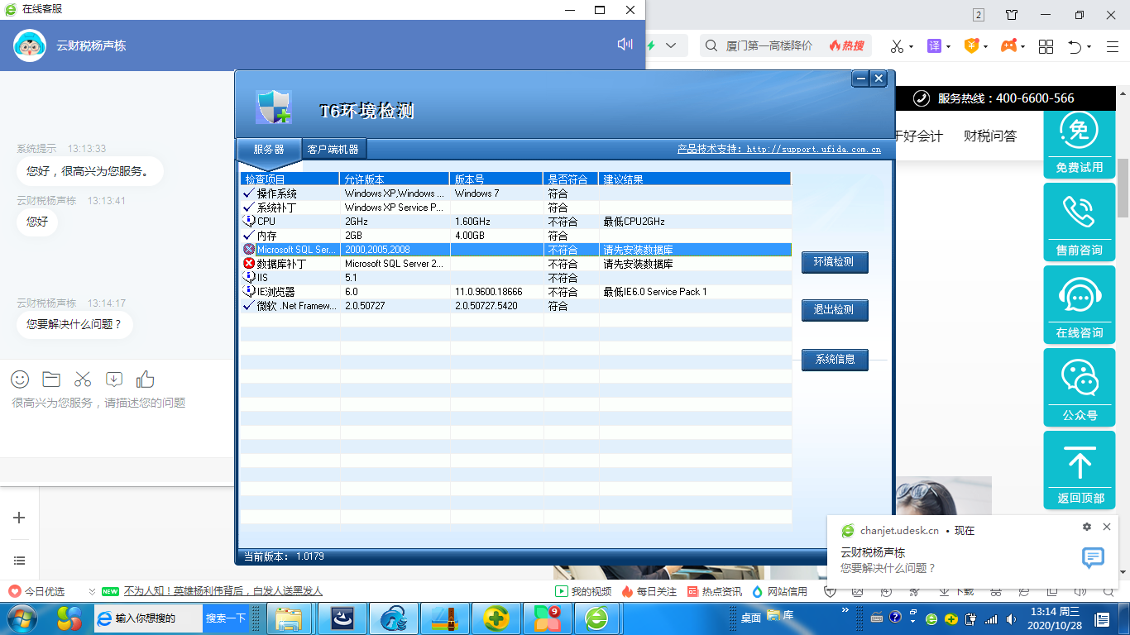The height and width of the screenshot is (635, 1130).
Task: Click the 返回顶部 back-to-top button
Action: 1080,470
